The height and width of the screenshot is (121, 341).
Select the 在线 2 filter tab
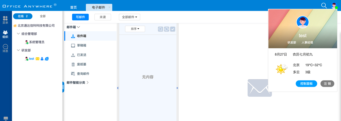click(x=23, y=16)
